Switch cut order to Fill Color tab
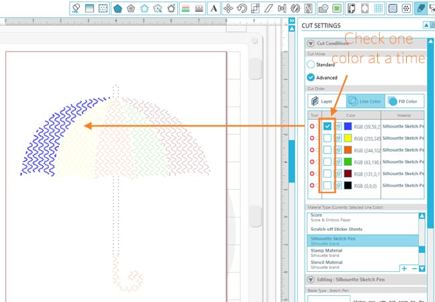The image size is (435, 302). click(405, 101)
